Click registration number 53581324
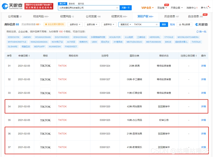Image resolution: width=213 pixels, height=157 pixels. [105, 66]
